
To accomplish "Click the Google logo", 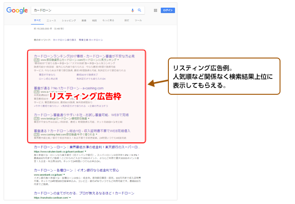I will coord(17,10).
